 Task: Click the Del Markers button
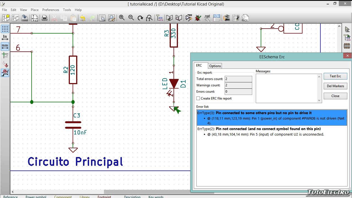point(335,86)
